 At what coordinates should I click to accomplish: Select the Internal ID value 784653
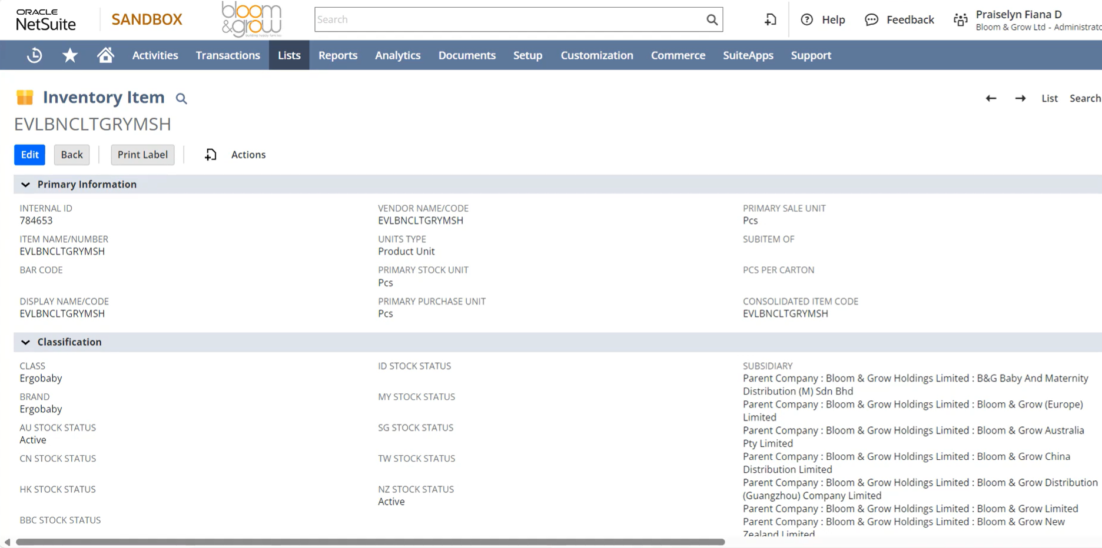pyautogui.click(x=36, y=220)
